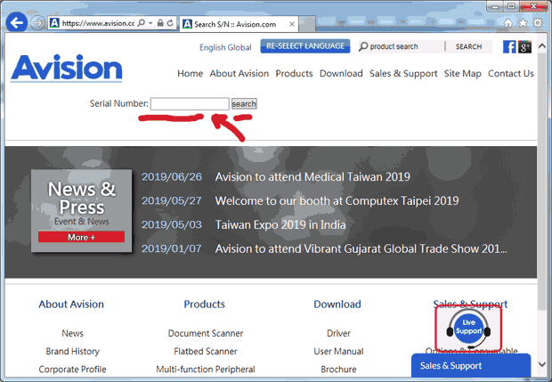
Task: Open the address bar dropdown arrow
Action: 150,23
